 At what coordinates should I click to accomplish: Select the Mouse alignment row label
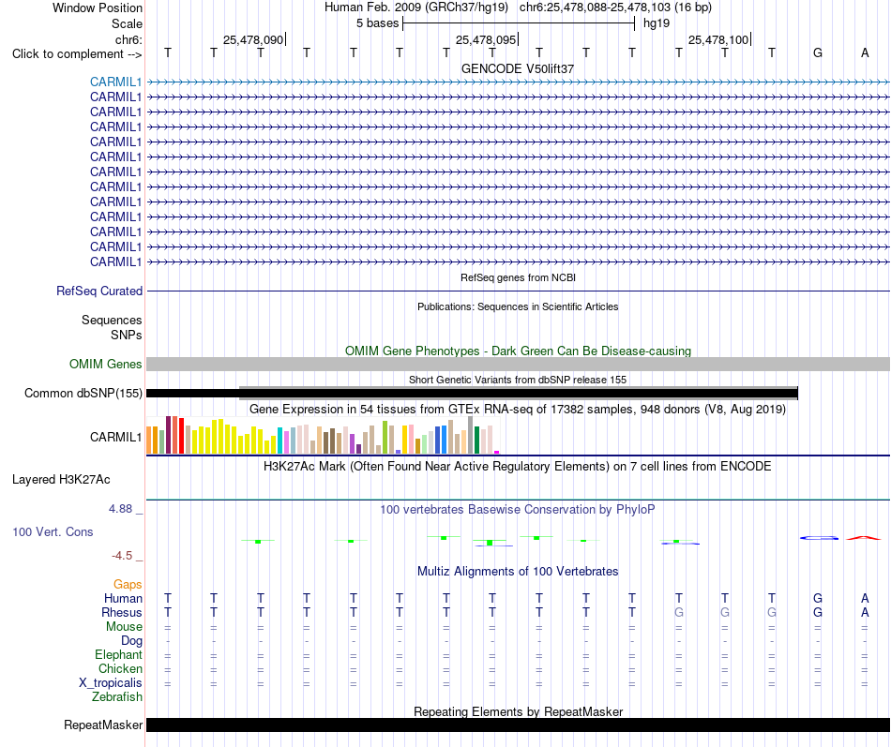click(x=124, y=627)
